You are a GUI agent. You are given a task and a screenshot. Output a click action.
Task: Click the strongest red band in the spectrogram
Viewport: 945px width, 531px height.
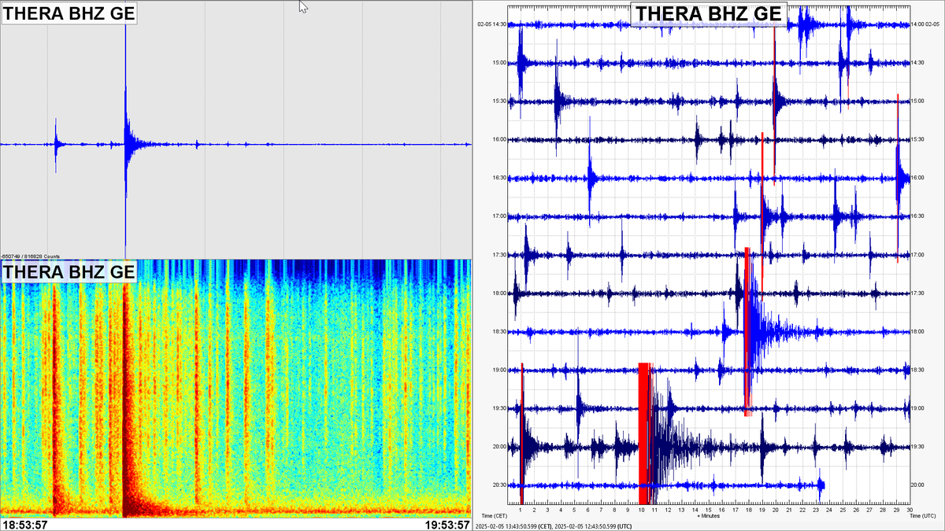point(126,393)
